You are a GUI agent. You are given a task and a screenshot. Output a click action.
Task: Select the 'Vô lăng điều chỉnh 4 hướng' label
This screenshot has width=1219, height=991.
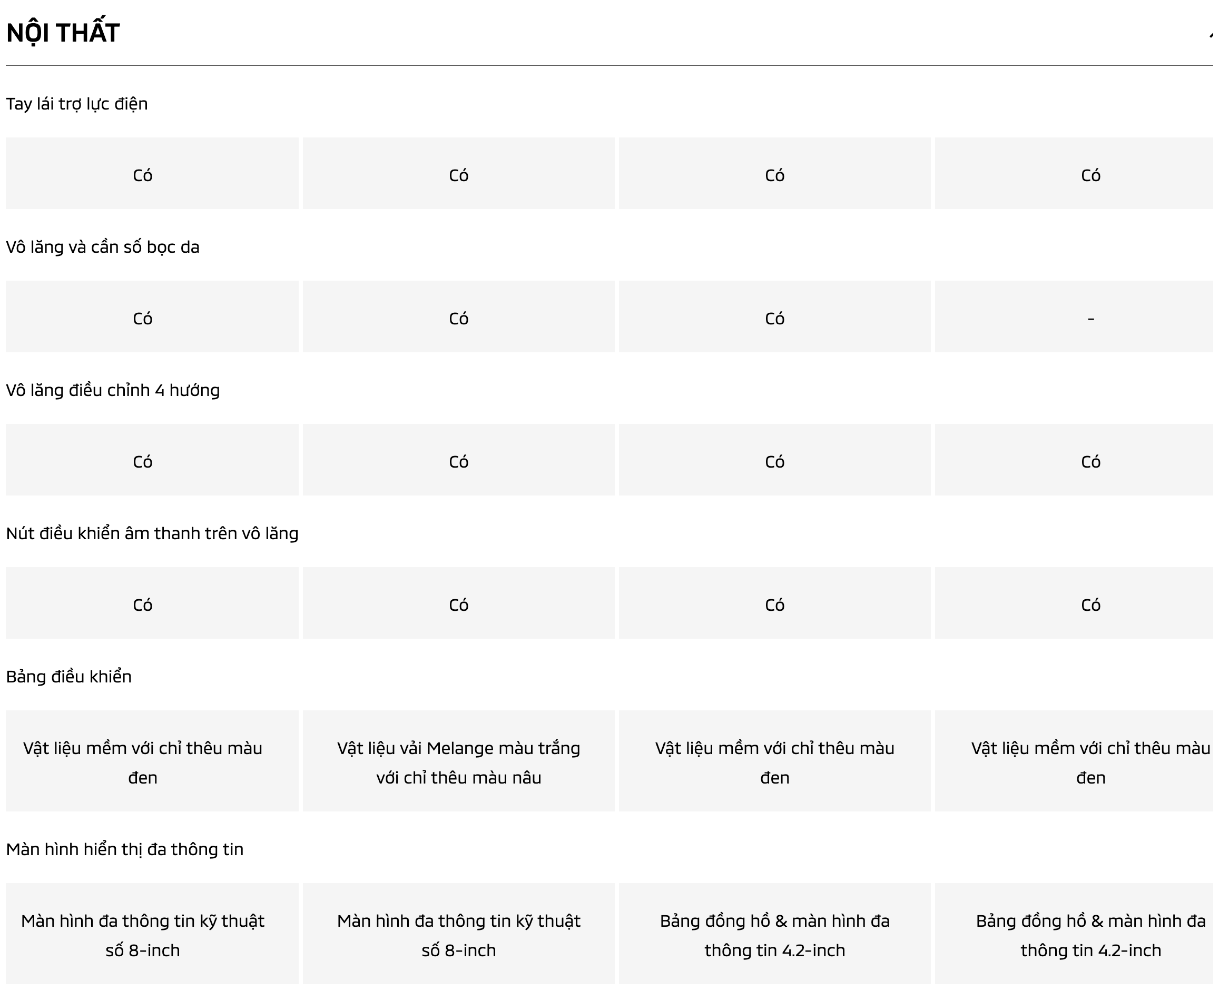113,391
